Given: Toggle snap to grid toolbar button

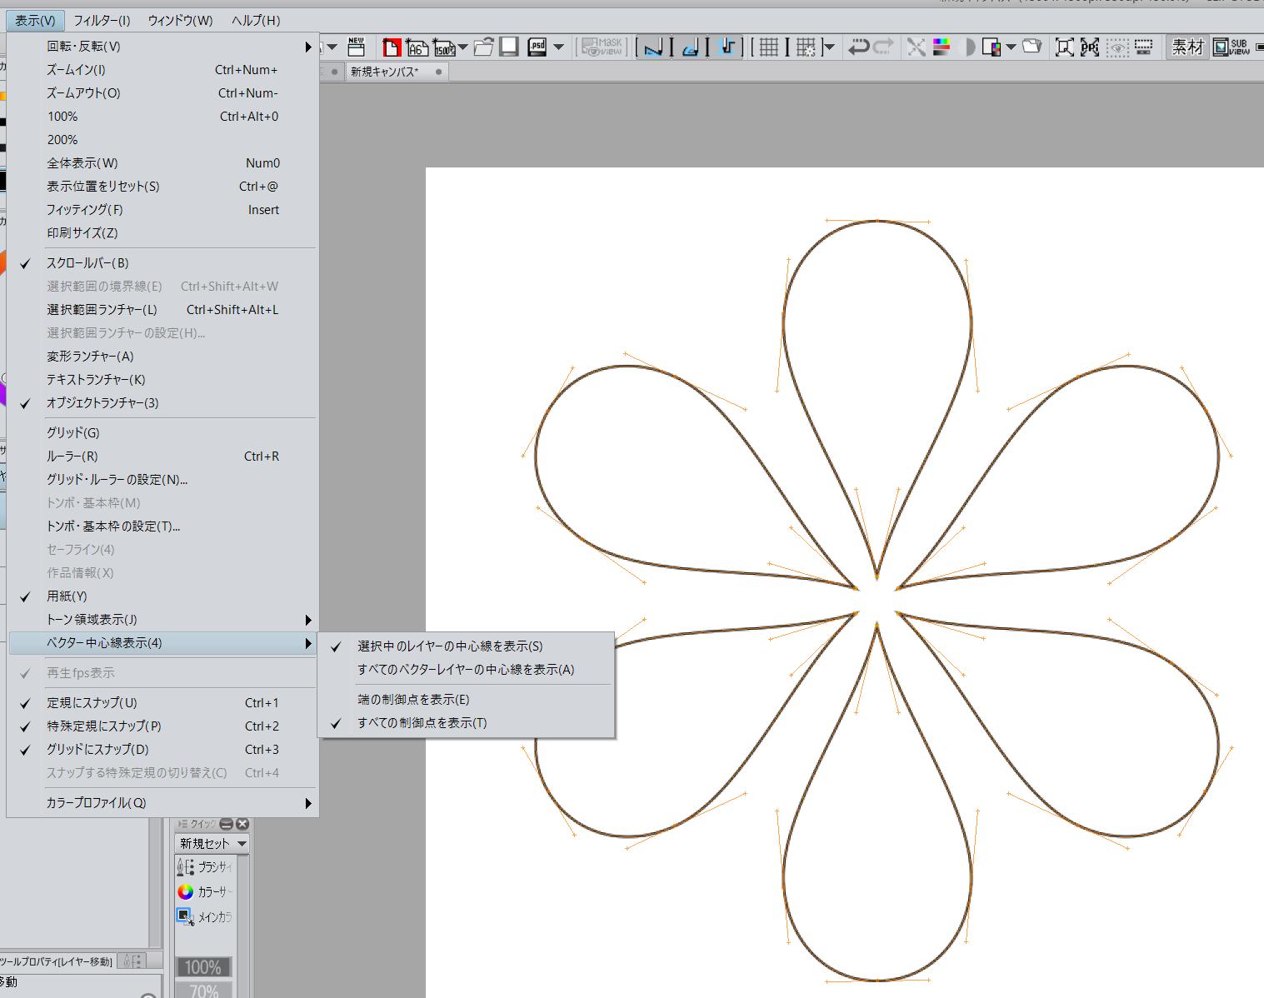Looking at the screenshot, I should point(727,47).
